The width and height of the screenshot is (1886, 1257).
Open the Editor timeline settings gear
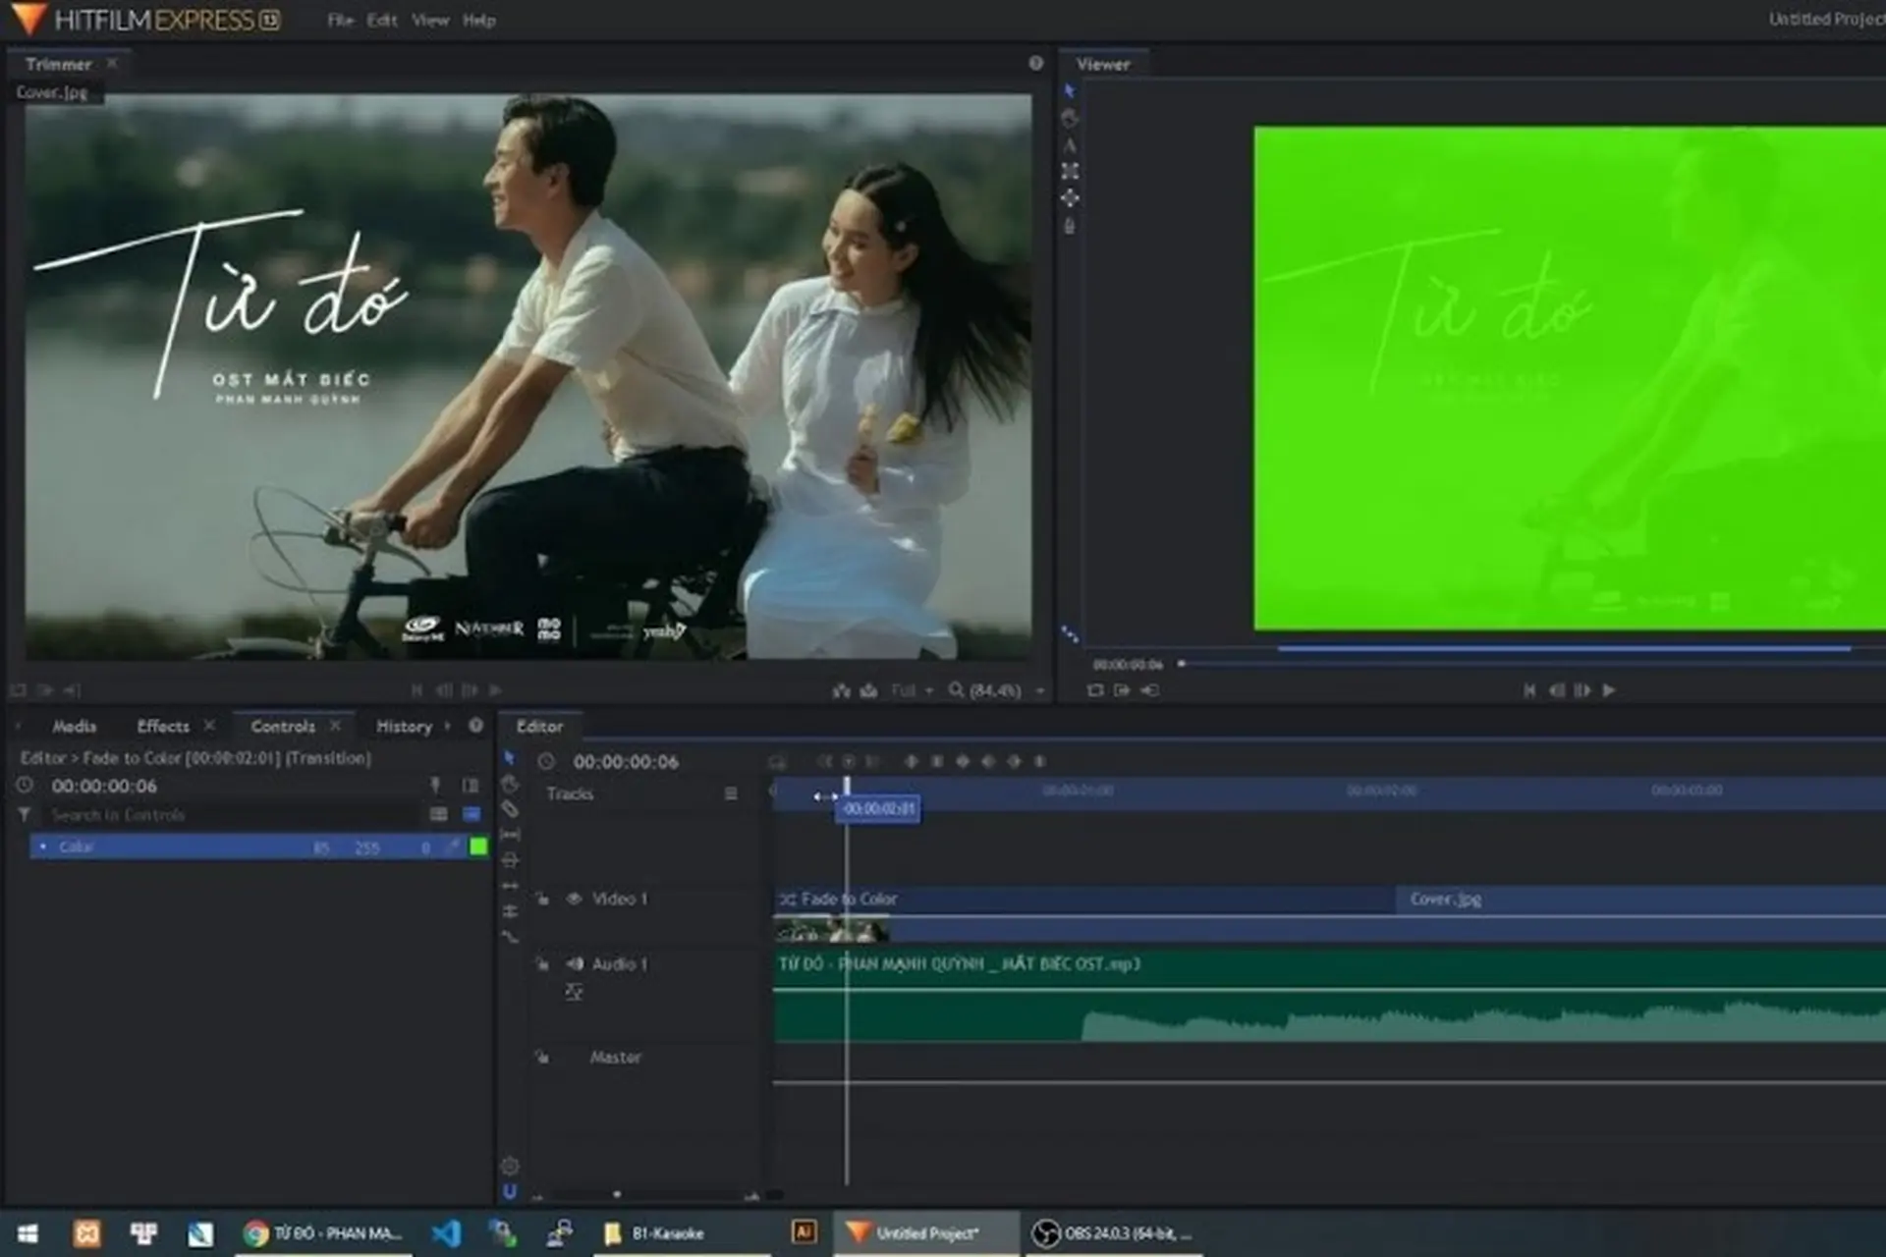click(509, 1167)
